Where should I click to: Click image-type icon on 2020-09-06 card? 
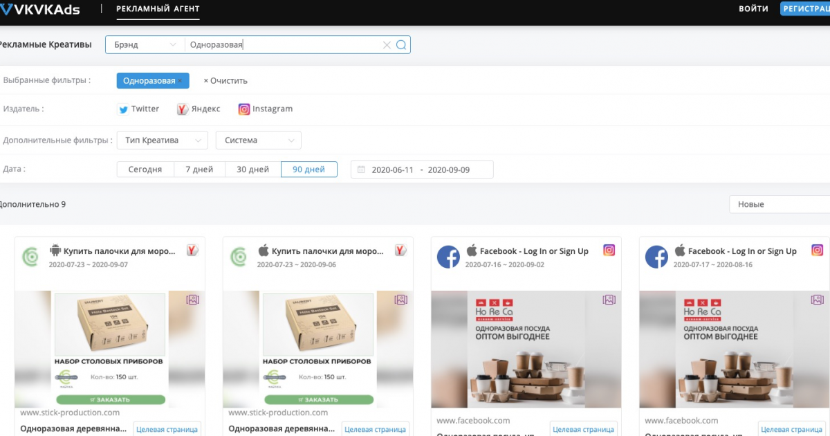tap(400, 300)
